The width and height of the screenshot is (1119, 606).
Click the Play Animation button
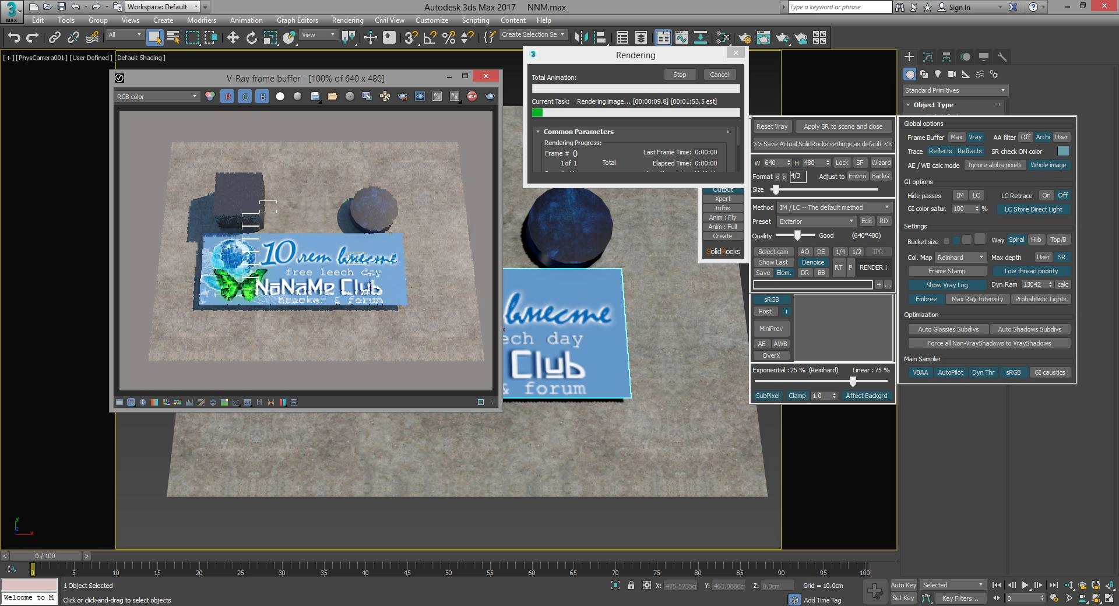pos(1025,585)
